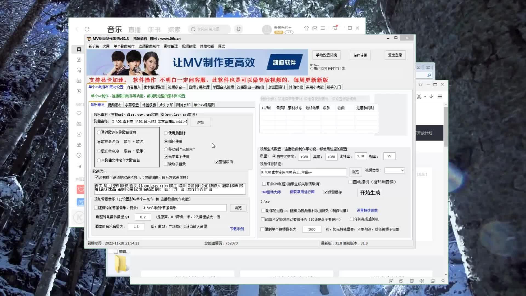Select 使用后删除 radio option
Screen dimensions: 526x296
click(x=166, y=133)
